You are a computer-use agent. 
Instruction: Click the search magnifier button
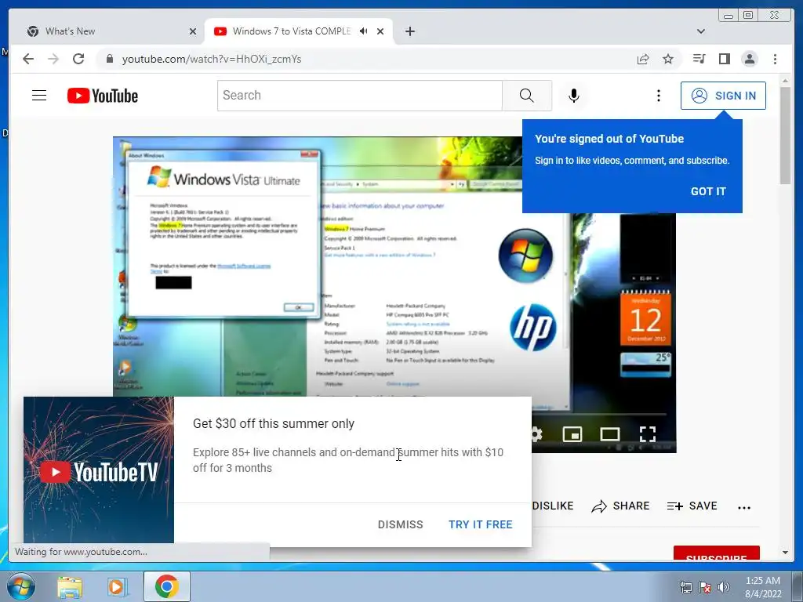[x=526, y=95]
